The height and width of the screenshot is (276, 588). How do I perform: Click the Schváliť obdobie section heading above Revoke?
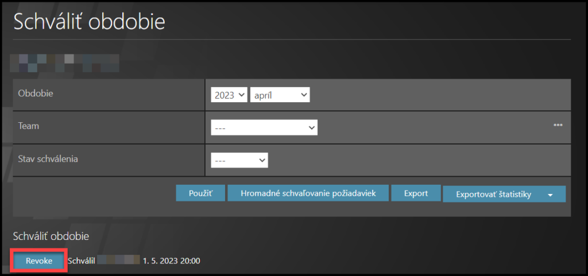pyautogui.click(x=51, y=236)
